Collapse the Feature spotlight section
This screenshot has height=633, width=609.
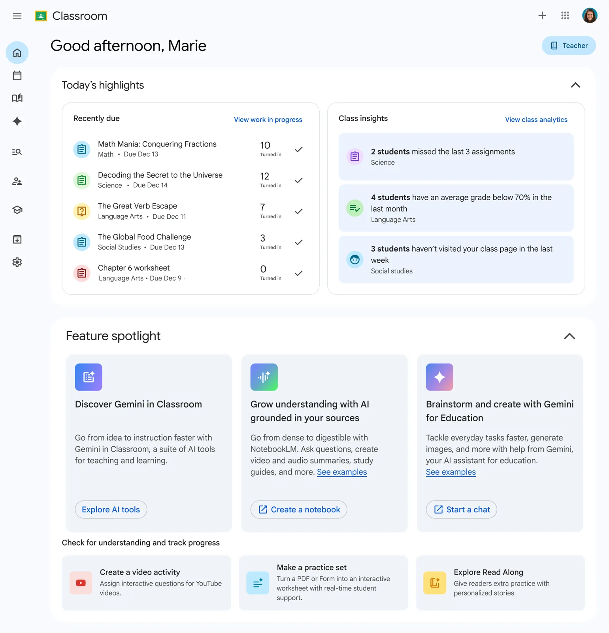(x=569, y=336)
